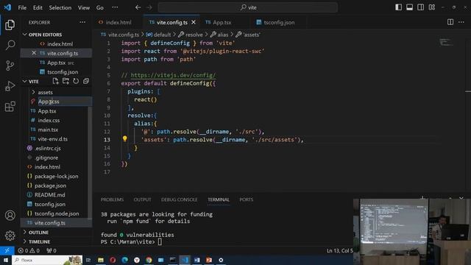Open editor more actions menu

tap(461, 22)
